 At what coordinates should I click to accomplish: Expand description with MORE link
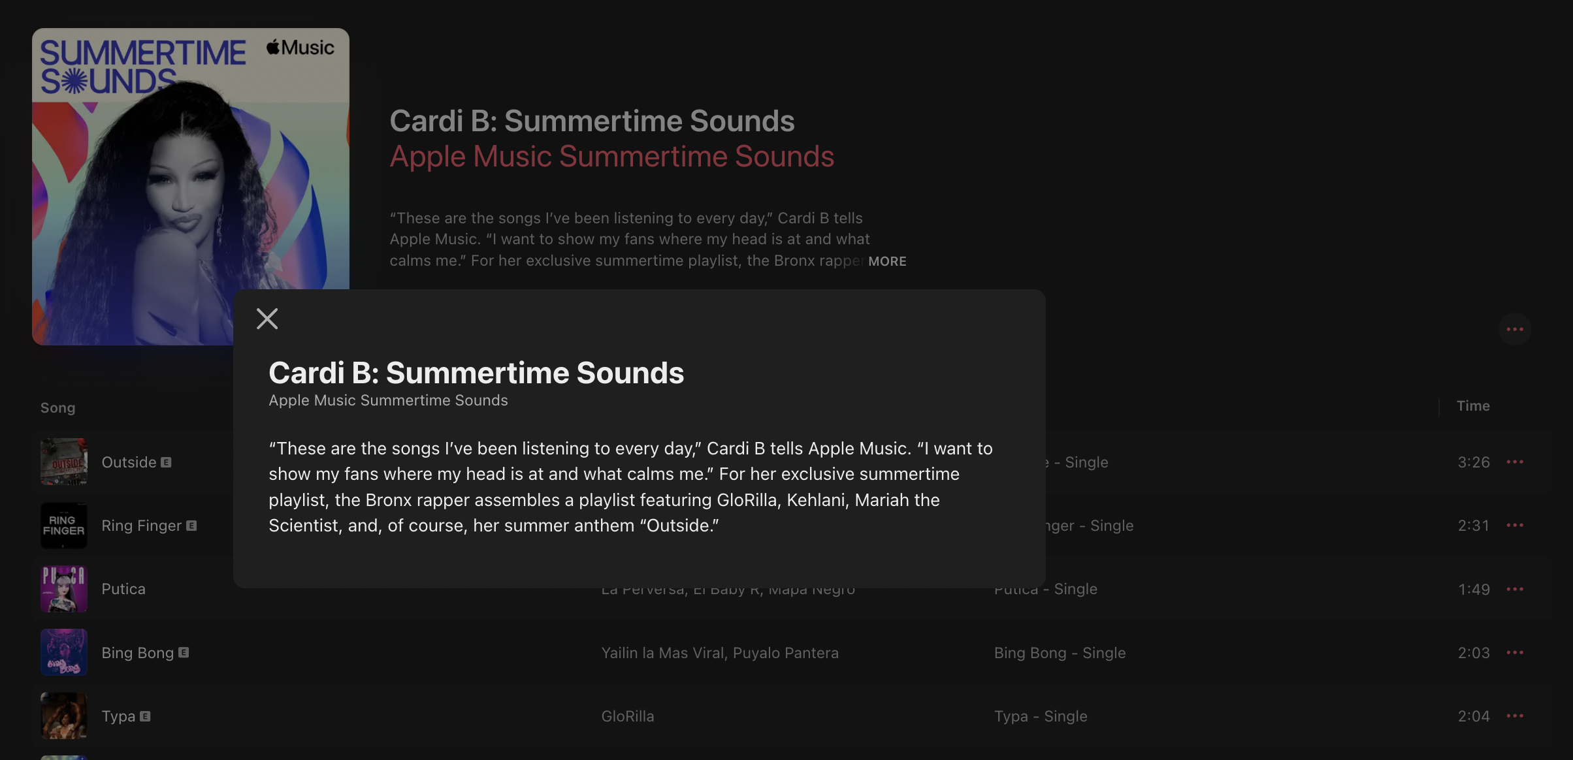click(886, 261)
